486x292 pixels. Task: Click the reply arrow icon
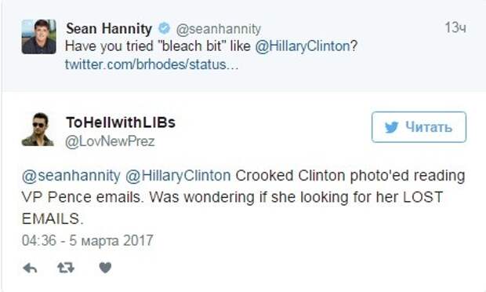click(x=30, y=268)
